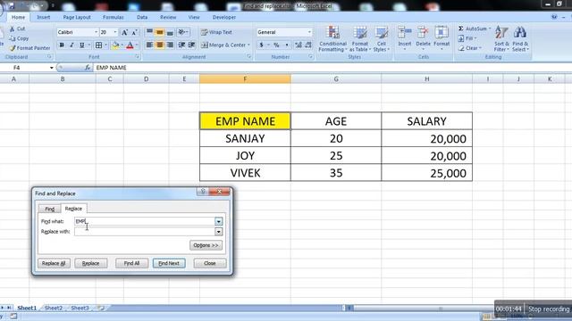Open the Name Box dropdown arrow
The width and height of the screenshot is (572, 321).
pyautogui.click(x=52, y=68)
